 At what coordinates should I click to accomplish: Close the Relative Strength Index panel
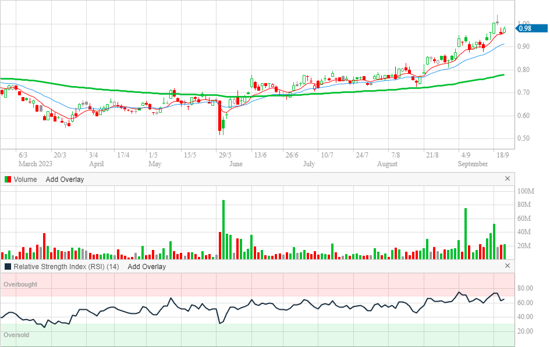click(507, 266)
